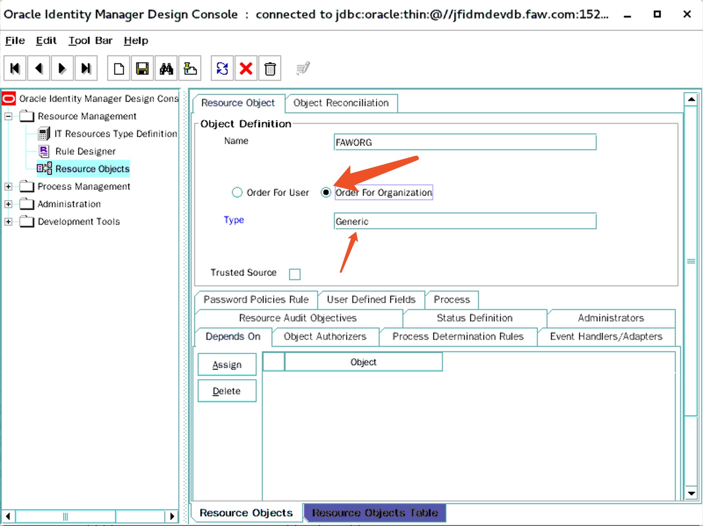703x526 pixels.
Task: Jump to last record toolbar icon
Action: [86, 68]
